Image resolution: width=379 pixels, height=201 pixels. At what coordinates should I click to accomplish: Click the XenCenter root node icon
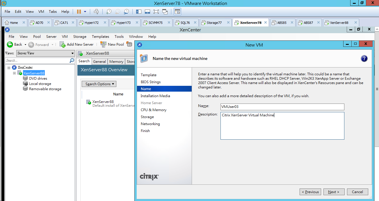14,67
